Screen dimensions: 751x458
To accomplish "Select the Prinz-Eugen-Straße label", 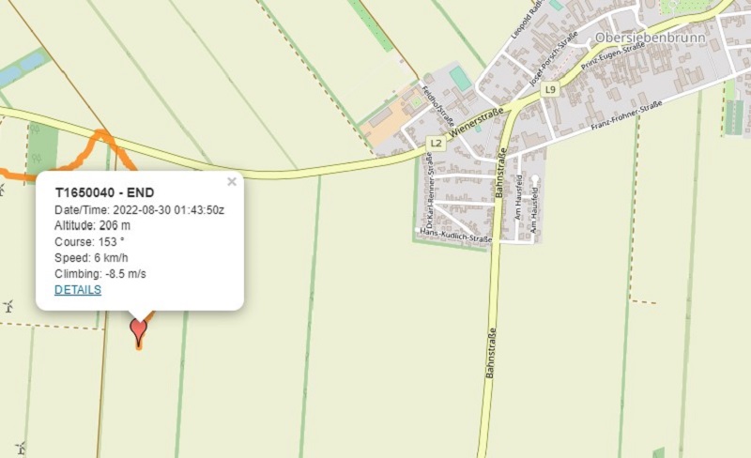I will pos(613,56).
